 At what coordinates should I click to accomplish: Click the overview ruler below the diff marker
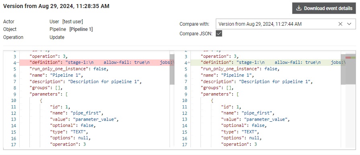point(350,103)
